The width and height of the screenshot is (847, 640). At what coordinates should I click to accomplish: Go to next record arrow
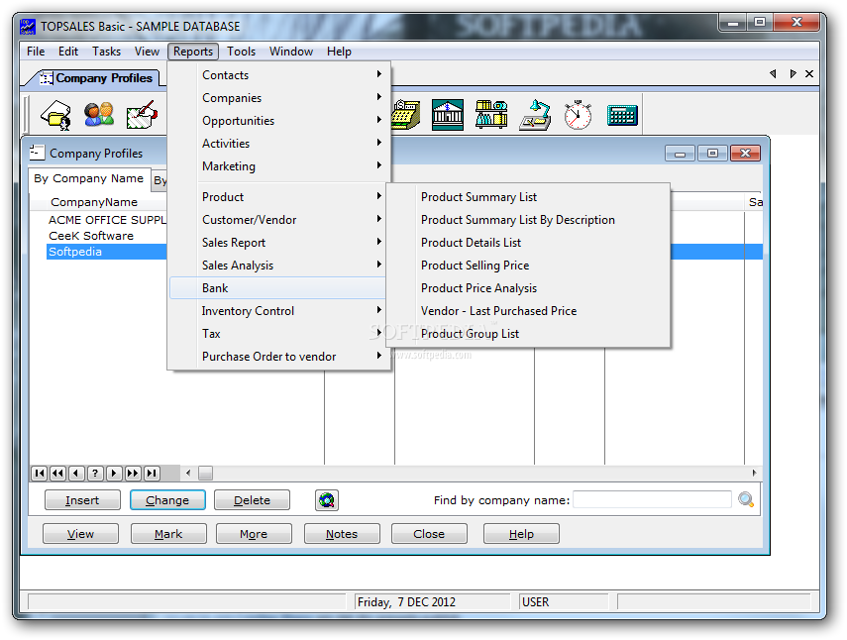click(x=114, y=474)
